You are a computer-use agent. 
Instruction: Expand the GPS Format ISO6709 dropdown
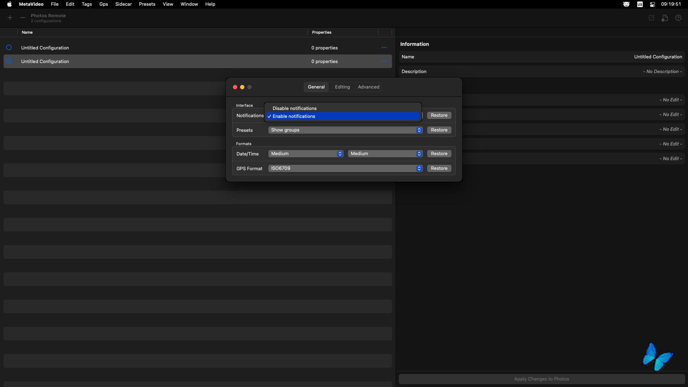click(x=345, y=168)
